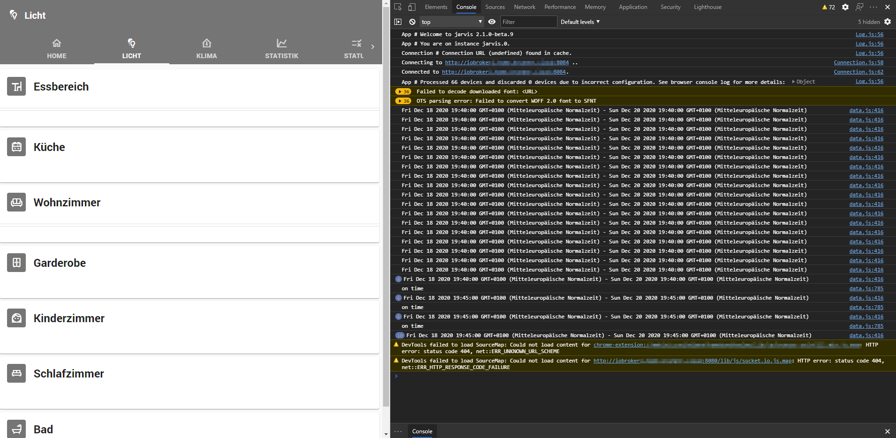Switch to the Network panel
Image resolution: width=896 pixels, height=438 pixels.
[x=525, y=7]
